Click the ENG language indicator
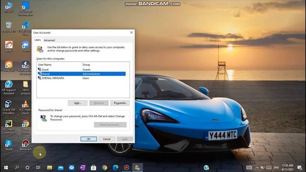The width and height of the screenshot is (306, 172). 276,168
